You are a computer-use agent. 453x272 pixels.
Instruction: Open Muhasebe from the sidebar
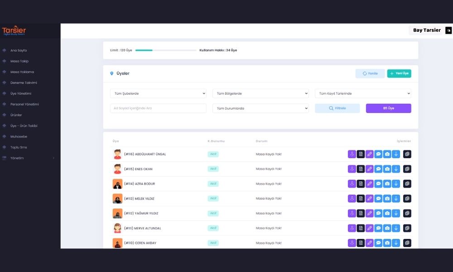(x=19, y=136)
